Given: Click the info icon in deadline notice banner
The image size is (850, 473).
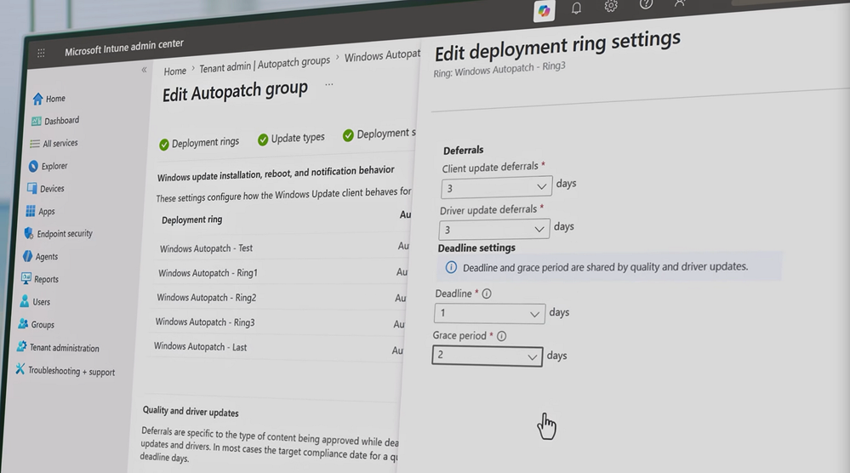Looking at the screenshot, I should [451, 267].
